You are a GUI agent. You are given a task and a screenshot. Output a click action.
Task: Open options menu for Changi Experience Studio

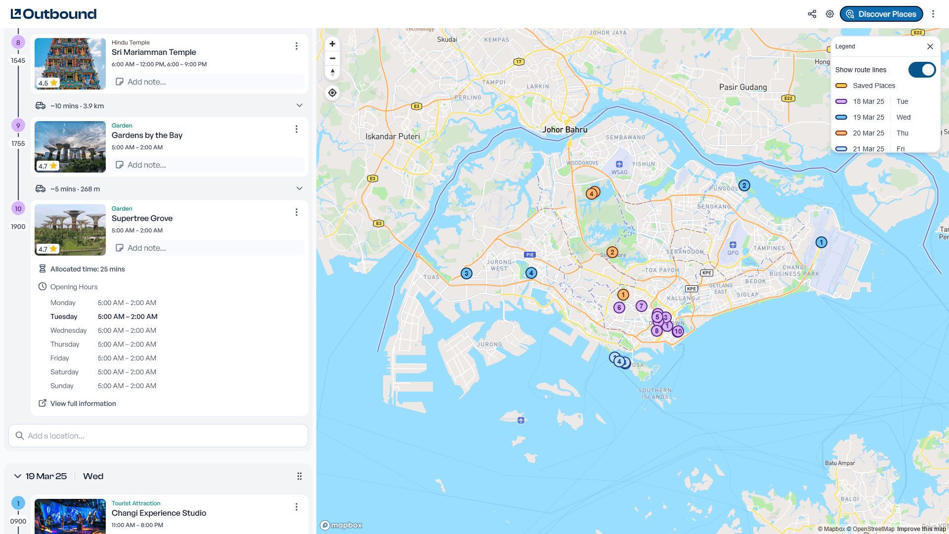[297, 507]
